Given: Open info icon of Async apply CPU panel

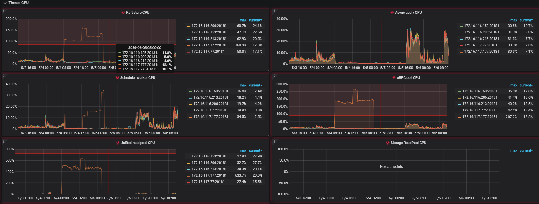Looking at the screenshot, I should point(274,11).
